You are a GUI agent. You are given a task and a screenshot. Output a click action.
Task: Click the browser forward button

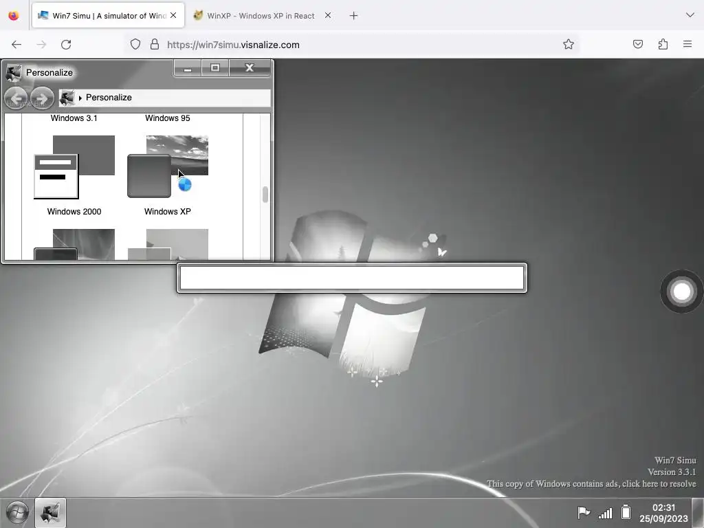pyautogui.click(x=41, y=45)
